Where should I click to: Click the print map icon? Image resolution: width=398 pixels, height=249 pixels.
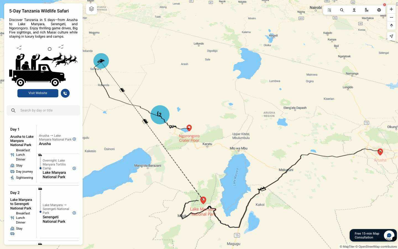click(379, 10)
